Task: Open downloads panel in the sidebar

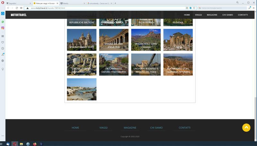Action: pyautogui.click(x=3, y=55)
